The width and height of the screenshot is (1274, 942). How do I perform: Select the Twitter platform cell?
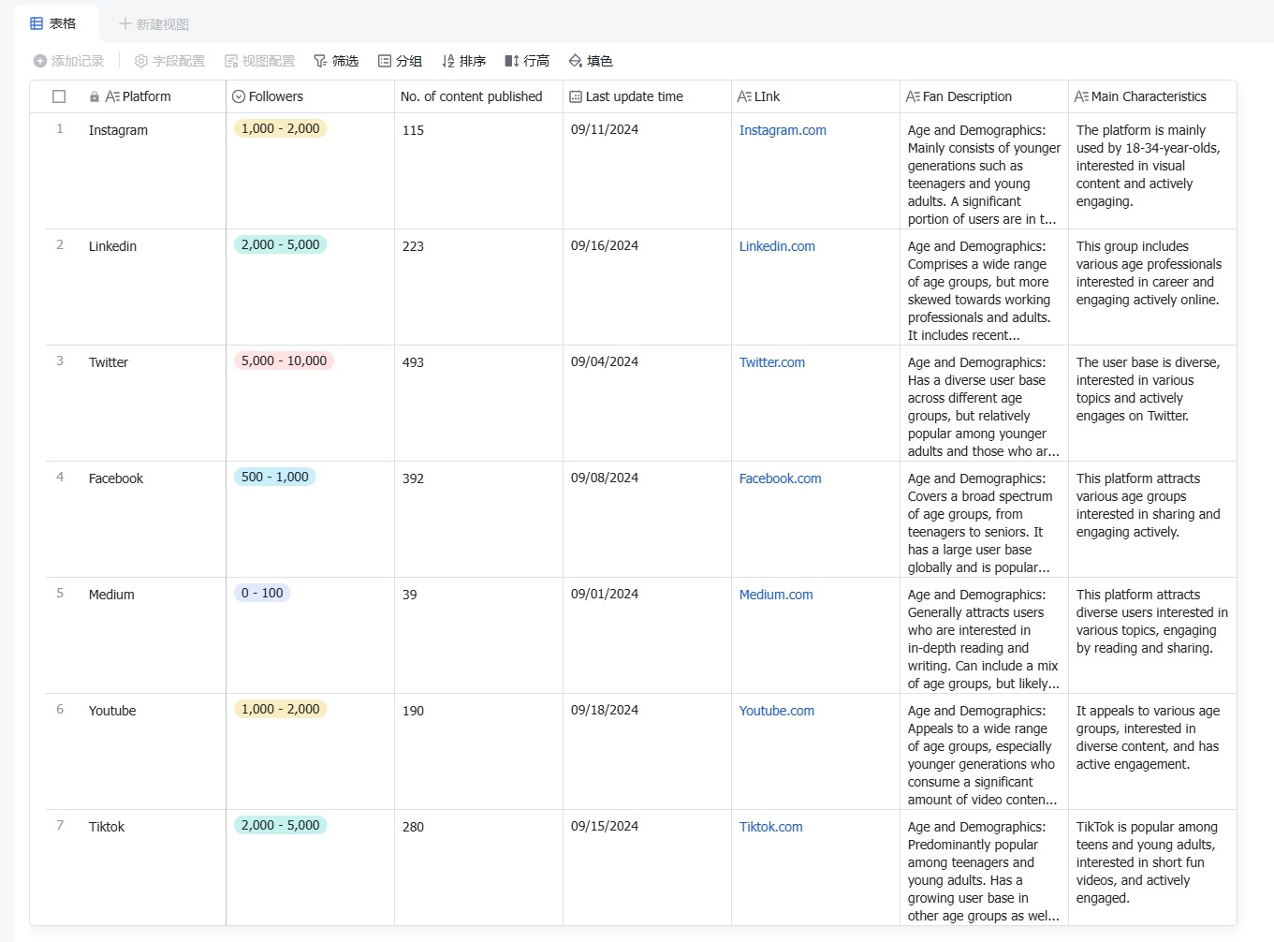pyautogui.click(x=154, y=403)
